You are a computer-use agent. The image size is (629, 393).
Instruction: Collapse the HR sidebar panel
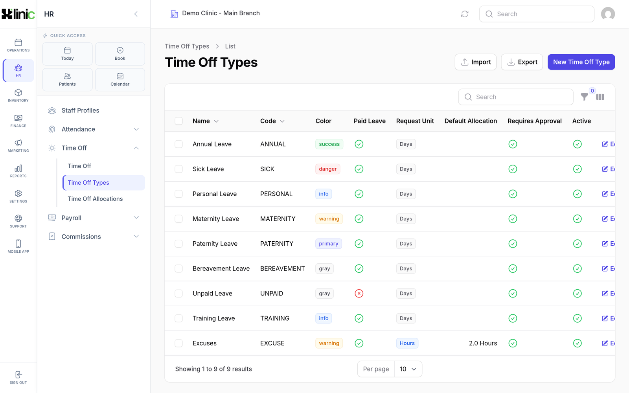click(136, 14)
